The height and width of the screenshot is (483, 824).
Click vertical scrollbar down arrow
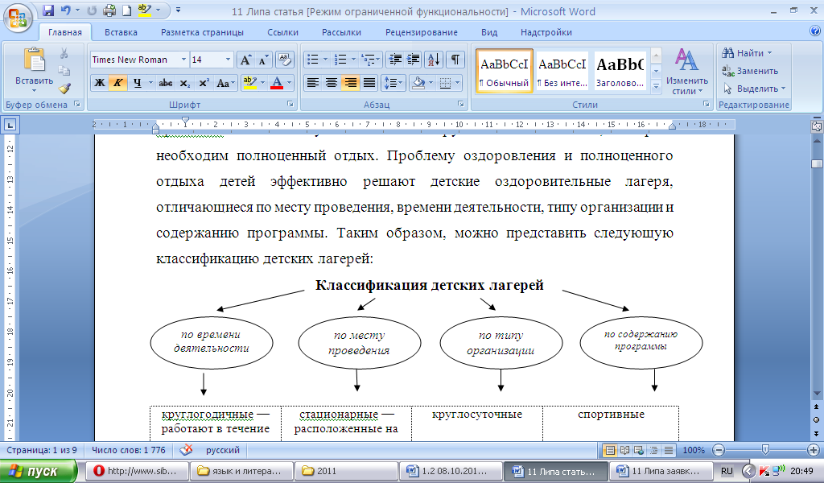pyautogui.click(x=817, y=393)
